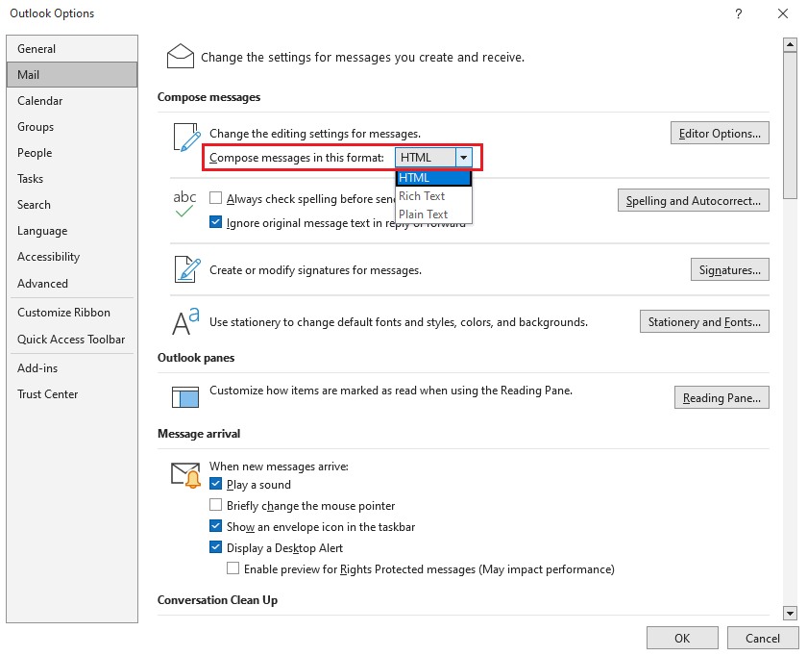Disable the Play a sound checkbox
The width and height of the screenshot is (807, 656).
[216, 485]
